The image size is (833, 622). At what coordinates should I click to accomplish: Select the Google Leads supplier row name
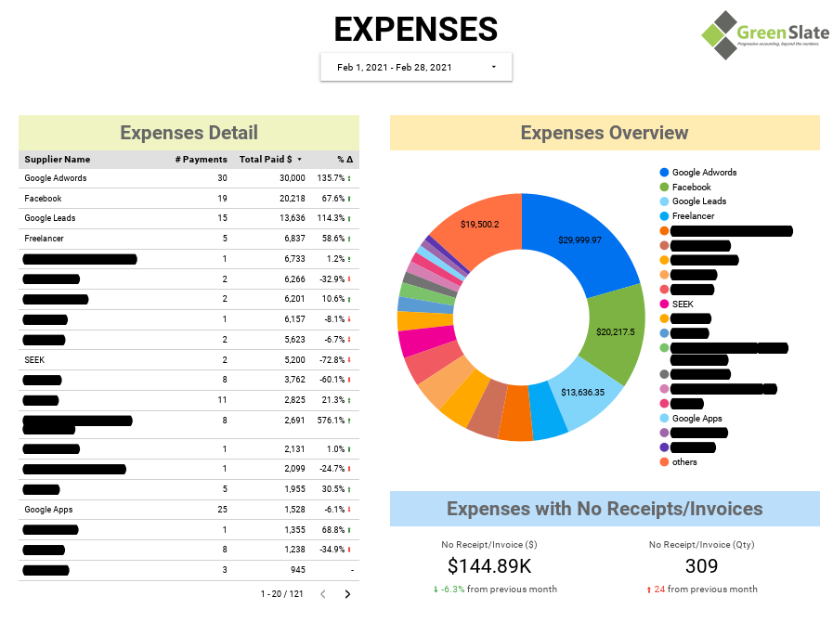tap(50, 218)
